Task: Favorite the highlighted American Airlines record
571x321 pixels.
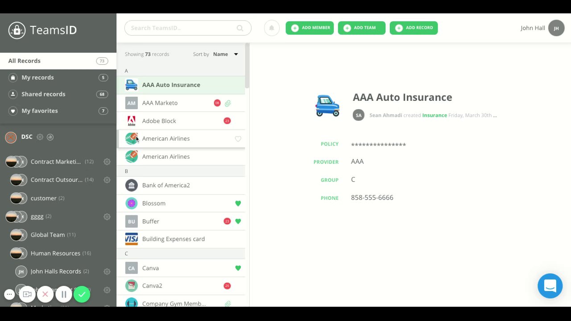Action: coord(238,139)
